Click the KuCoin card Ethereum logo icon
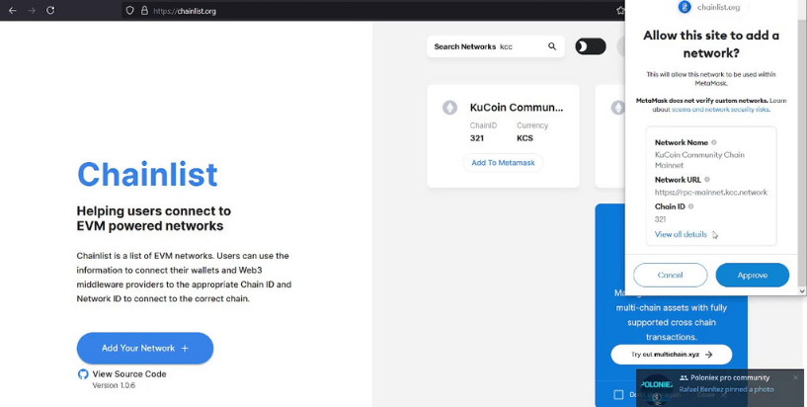The height and width of the screenshot is (407, 807). click(x=449, y=108)
